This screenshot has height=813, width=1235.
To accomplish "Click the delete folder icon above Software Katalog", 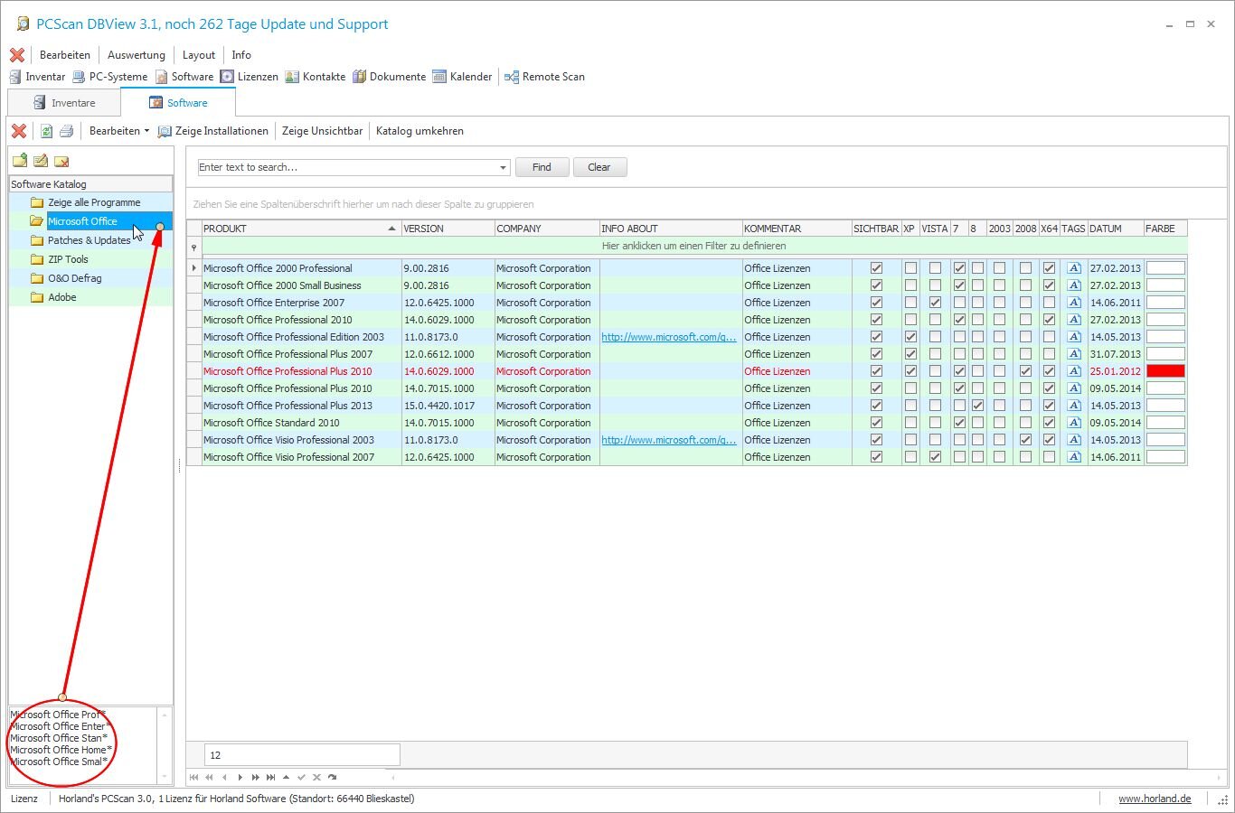I will click(61, 162).
